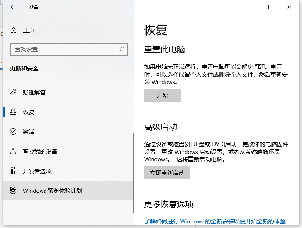
Task: Select 开发者选项 text label in sidebar
Action: (37, 171)
